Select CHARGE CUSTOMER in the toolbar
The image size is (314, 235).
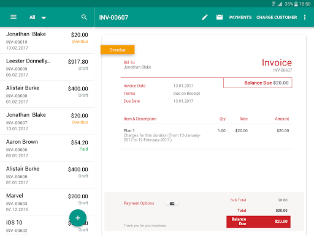point(277,17)
